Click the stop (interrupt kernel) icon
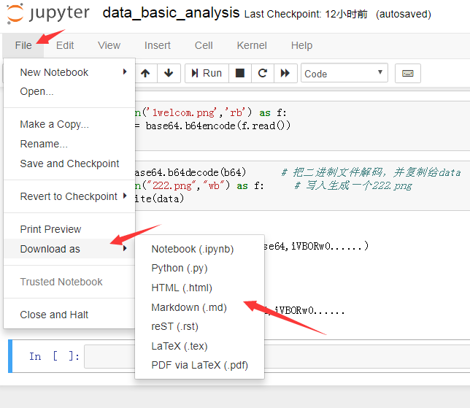 (239, 73)
